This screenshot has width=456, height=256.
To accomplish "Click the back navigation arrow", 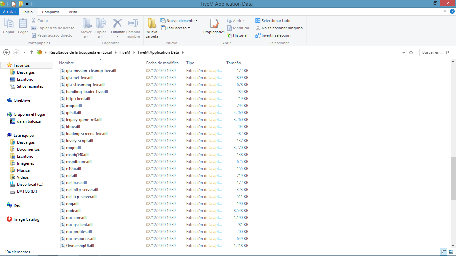I will (6, 52).
